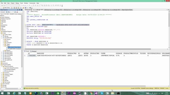The width and height of the screenshot is (170, 95).
Task: Select the PK_BARCODES (Clustered) index
Action: [14, 49]
